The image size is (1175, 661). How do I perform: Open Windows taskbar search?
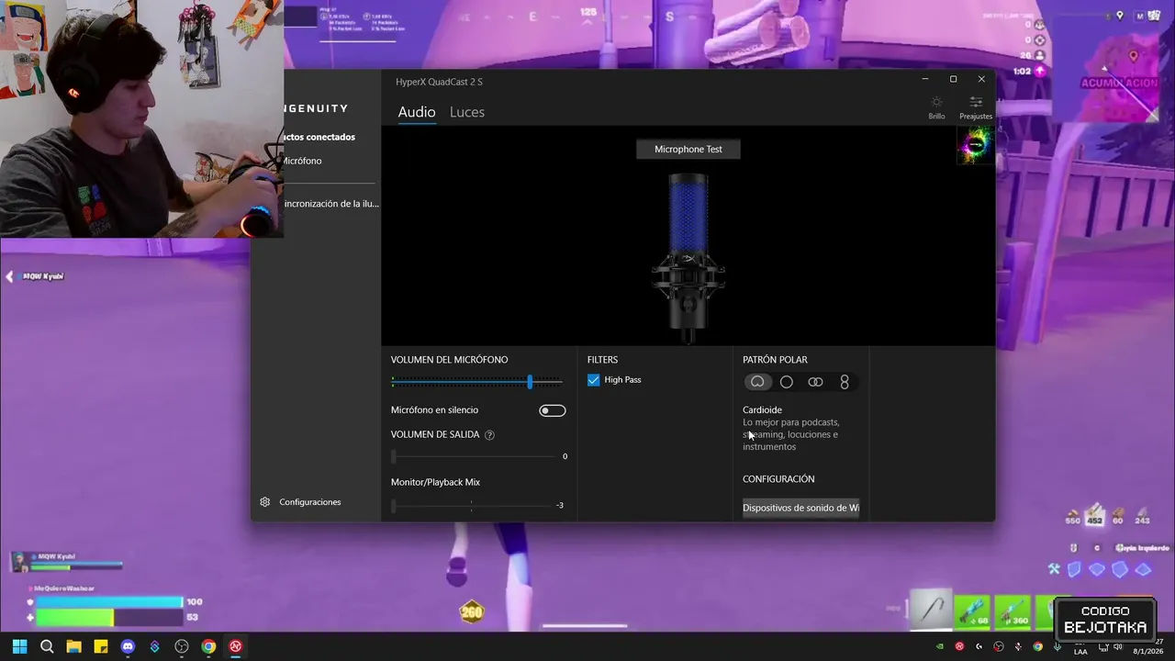(x=47, y=646)
